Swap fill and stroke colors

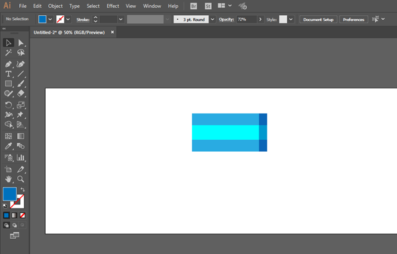[x=22, y=189]
